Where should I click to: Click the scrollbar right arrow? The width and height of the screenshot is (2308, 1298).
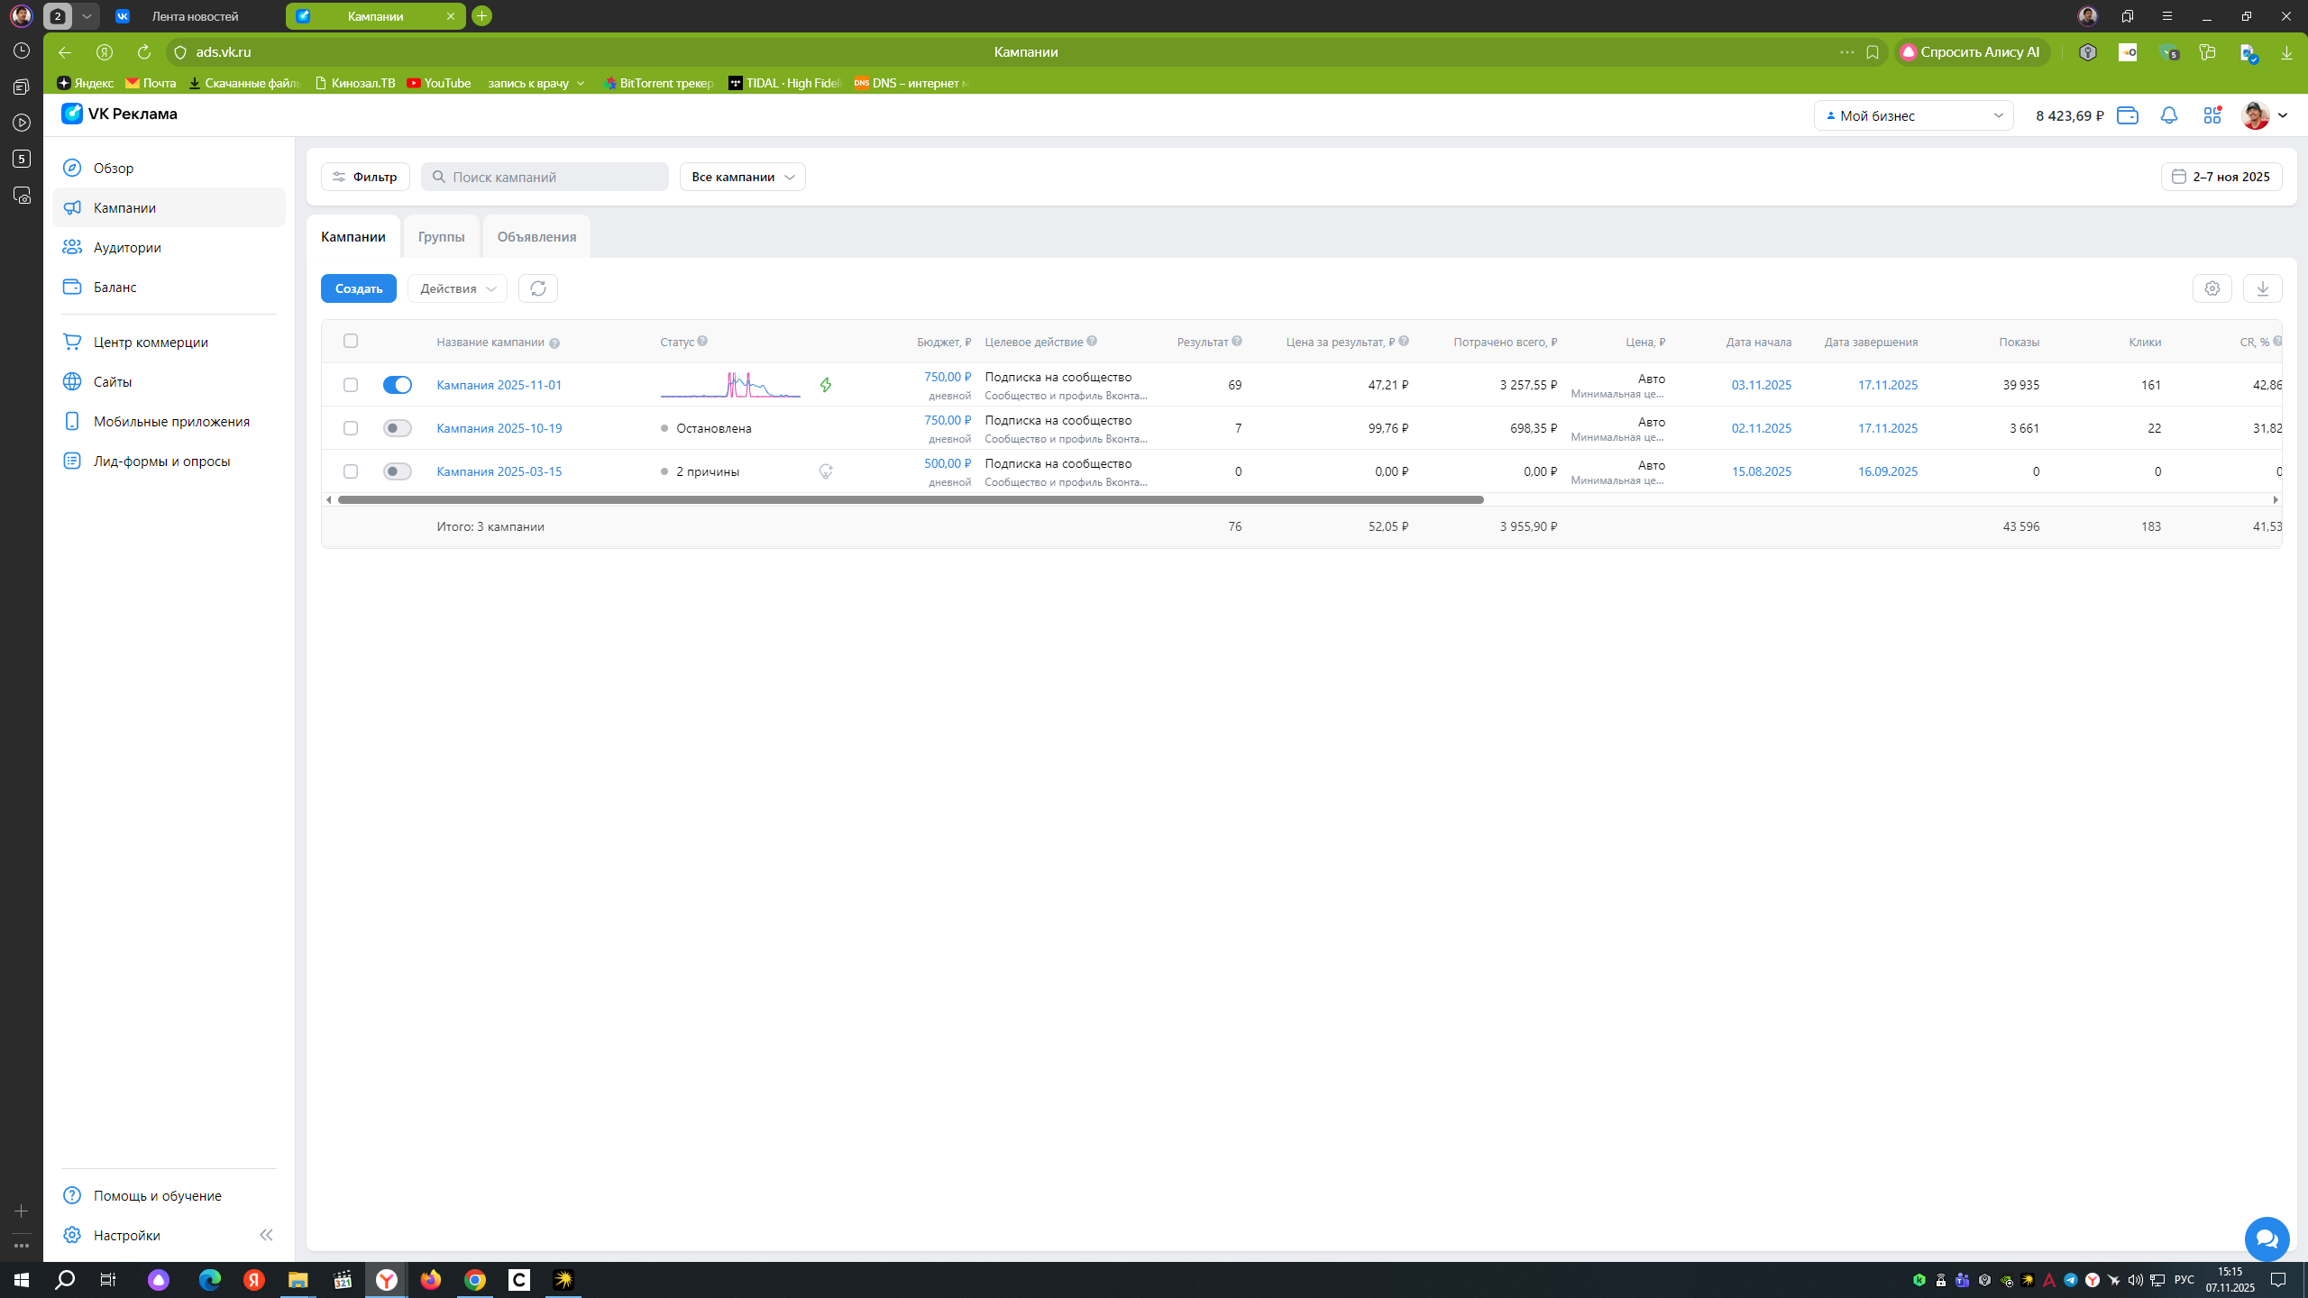pos(2276,499)
